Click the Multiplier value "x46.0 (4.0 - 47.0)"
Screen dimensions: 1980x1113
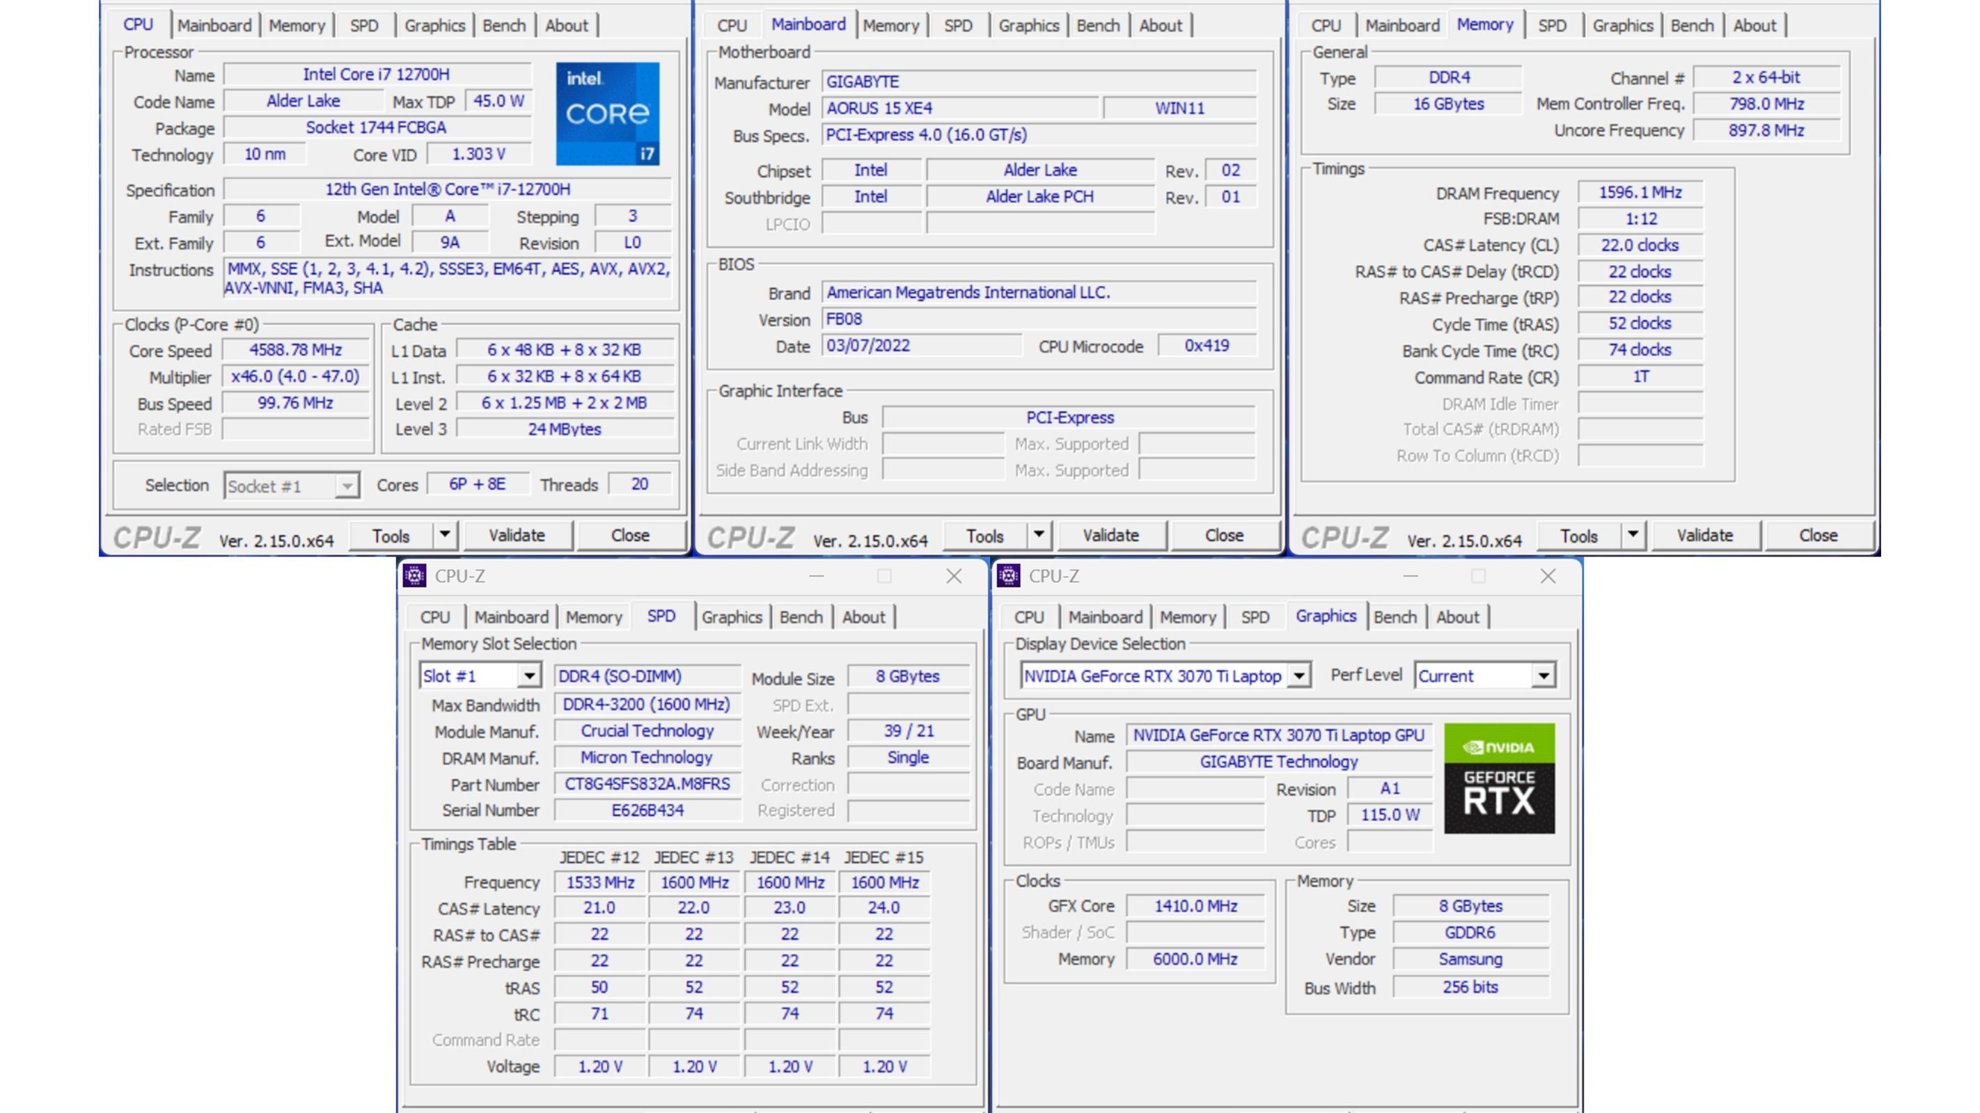(295, 376)
